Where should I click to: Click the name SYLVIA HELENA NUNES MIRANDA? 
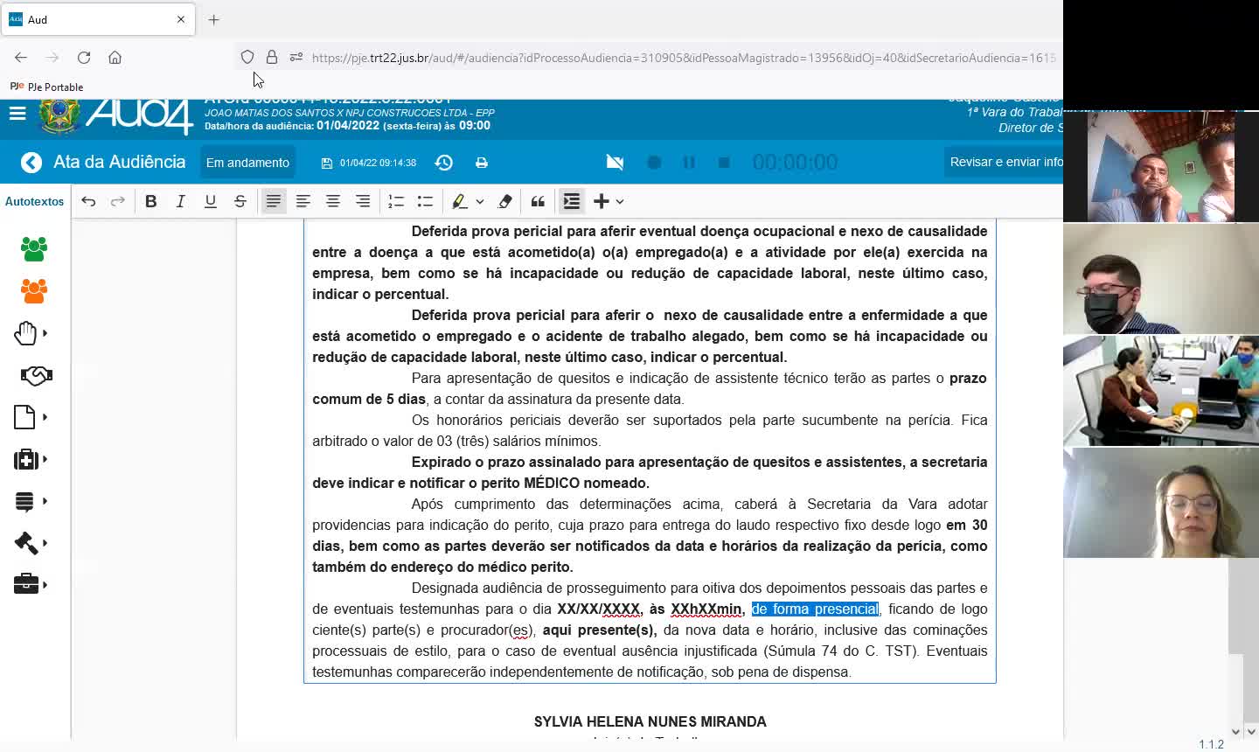point(650,722)
